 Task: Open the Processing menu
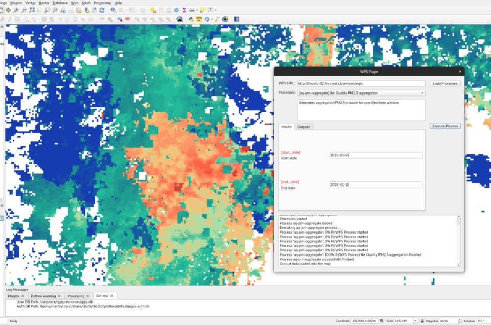click(x=102, y=3)
